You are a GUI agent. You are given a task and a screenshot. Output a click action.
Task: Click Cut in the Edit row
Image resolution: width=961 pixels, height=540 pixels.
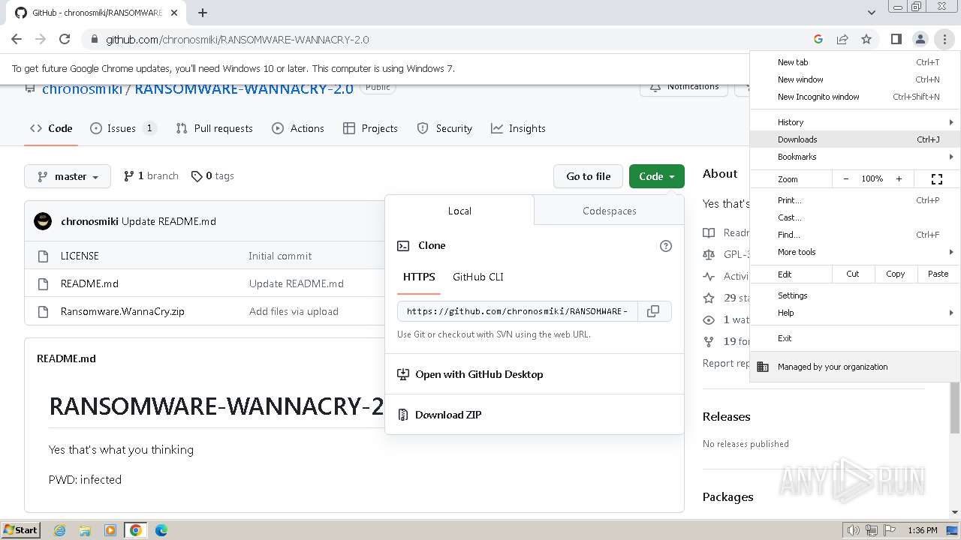pyautogui.click(x=853, y=274)
